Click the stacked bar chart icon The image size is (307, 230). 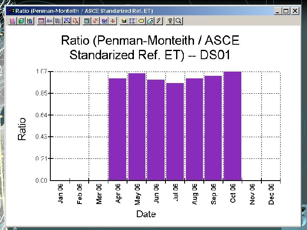[x=30, y=21]
